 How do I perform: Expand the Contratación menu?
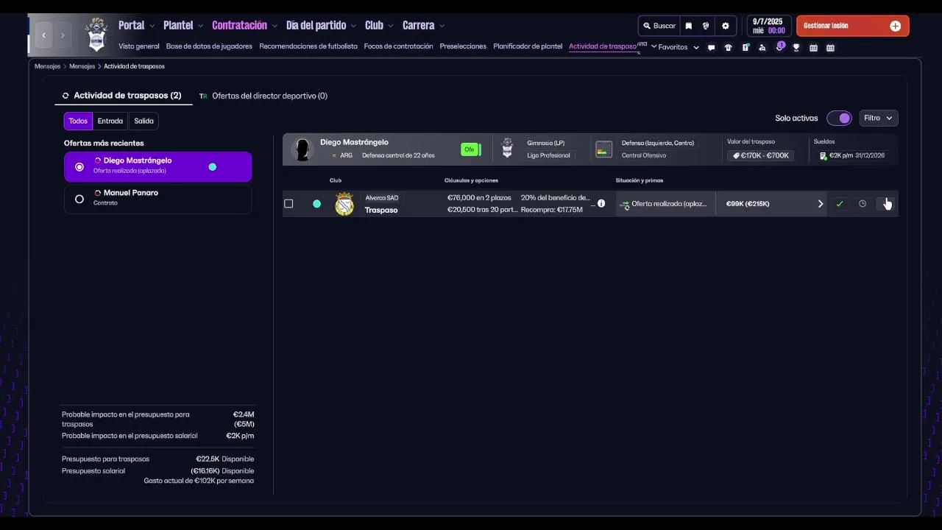tap(245, 25)
